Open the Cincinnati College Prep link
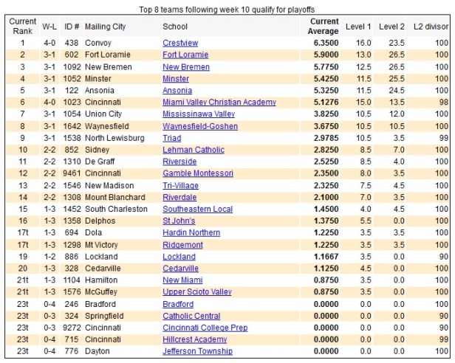 coord(205,328)
